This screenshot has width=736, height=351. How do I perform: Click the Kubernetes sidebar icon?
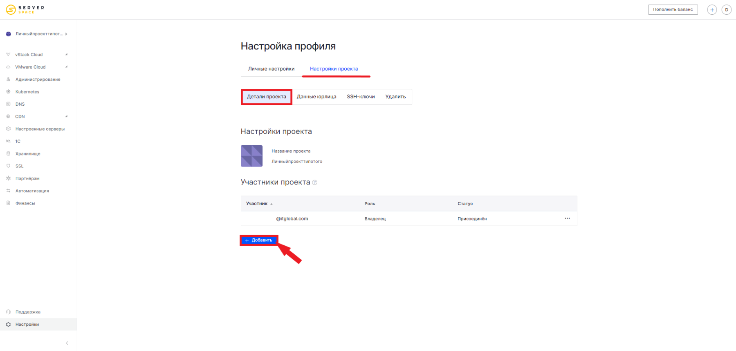[x=8, y=91]
